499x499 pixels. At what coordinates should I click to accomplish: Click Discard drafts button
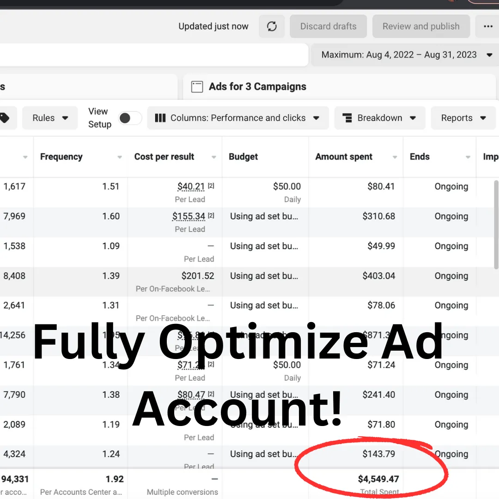pyautogui.click(x=328, y=26)
